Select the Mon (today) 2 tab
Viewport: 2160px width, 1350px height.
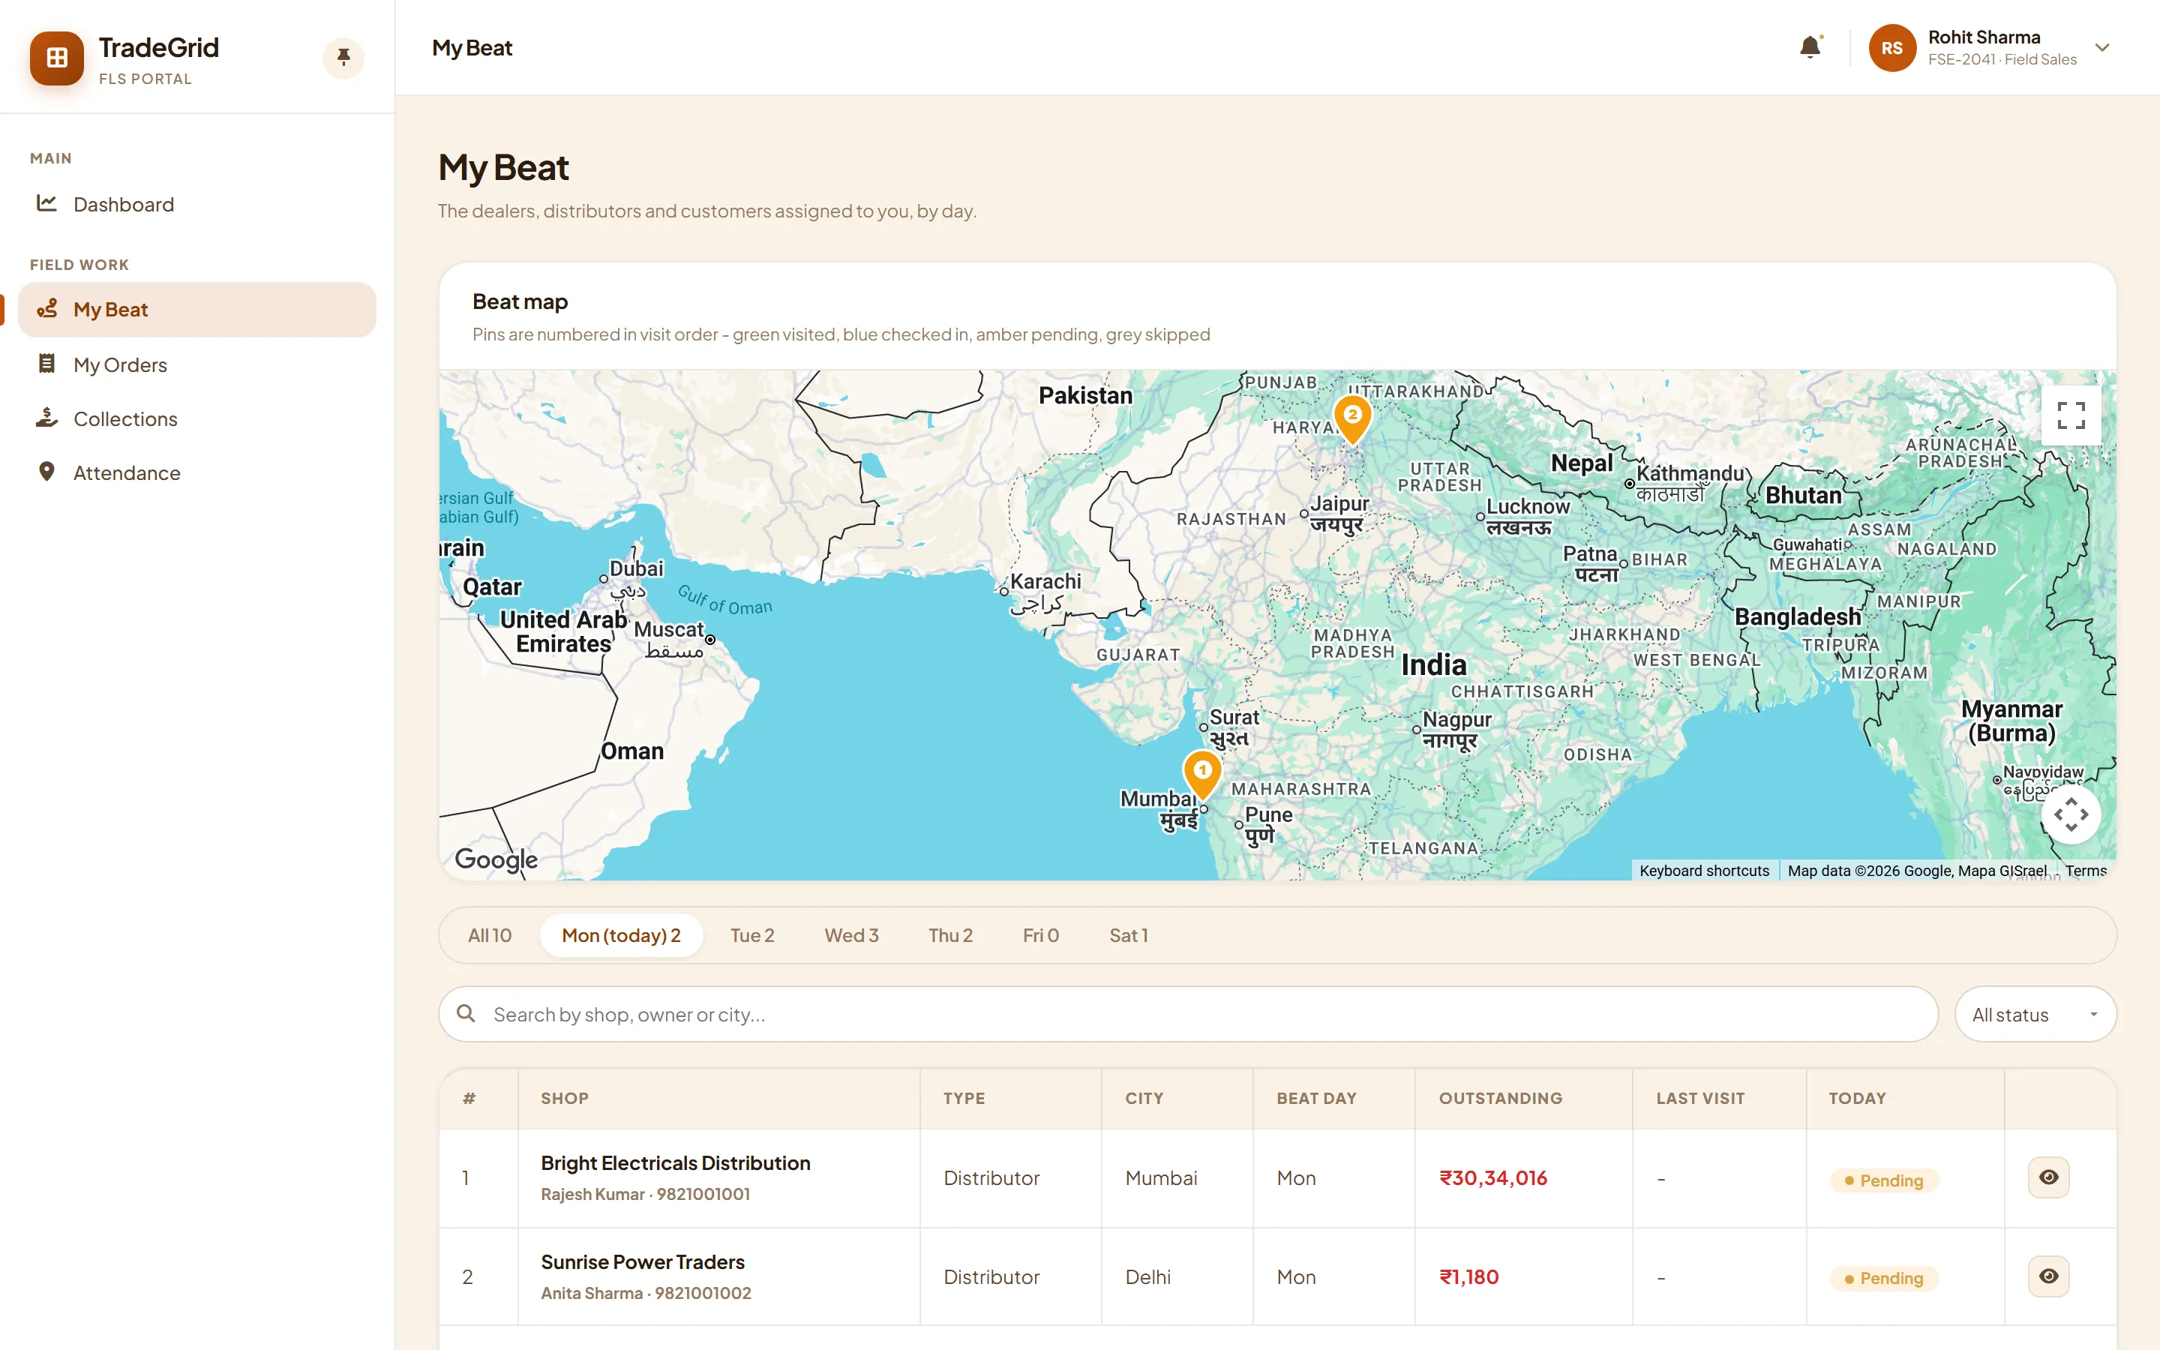[621, 936]
